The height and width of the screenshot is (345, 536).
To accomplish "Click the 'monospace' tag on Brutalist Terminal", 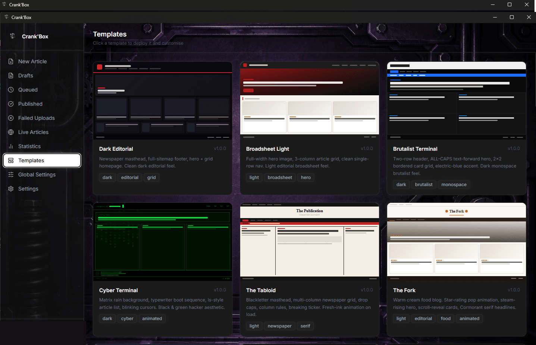I will point(454,185).
